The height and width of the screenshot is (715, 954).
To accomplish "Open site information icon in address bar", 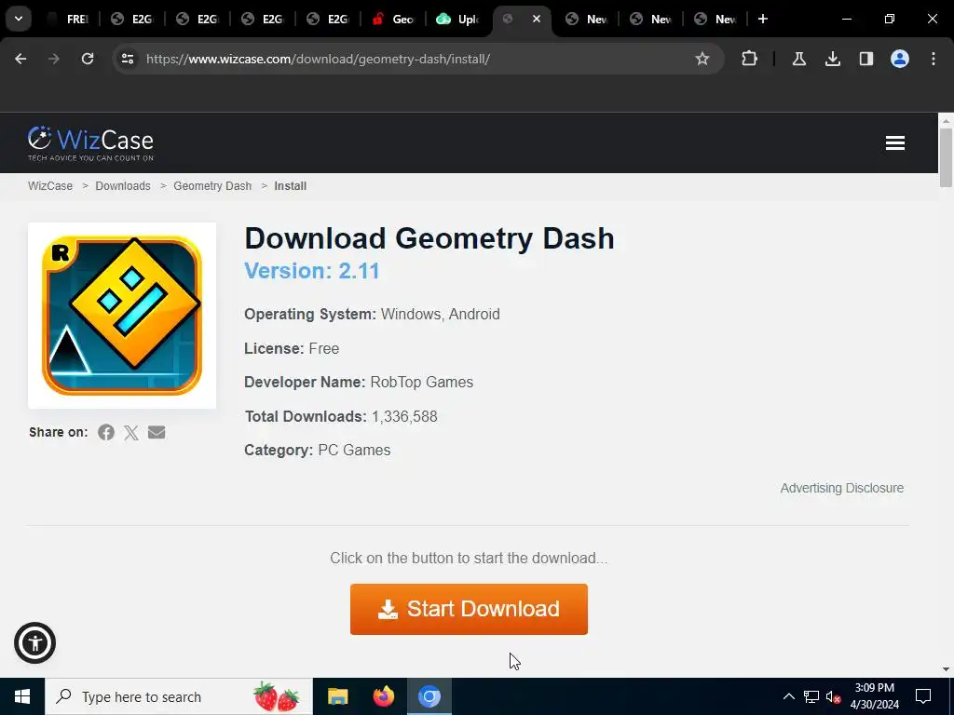I will point(128,59).
